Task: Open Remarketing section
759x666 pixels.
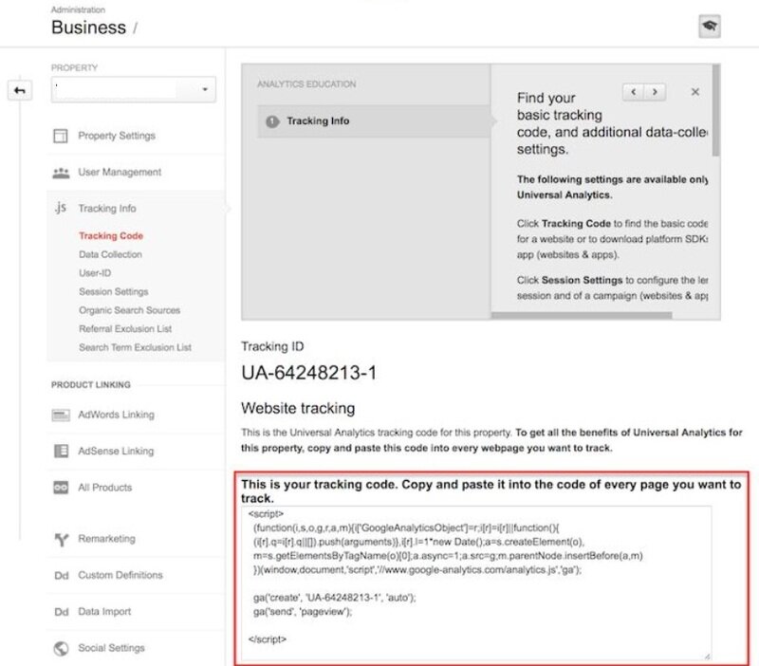Action: pos(106,539)
